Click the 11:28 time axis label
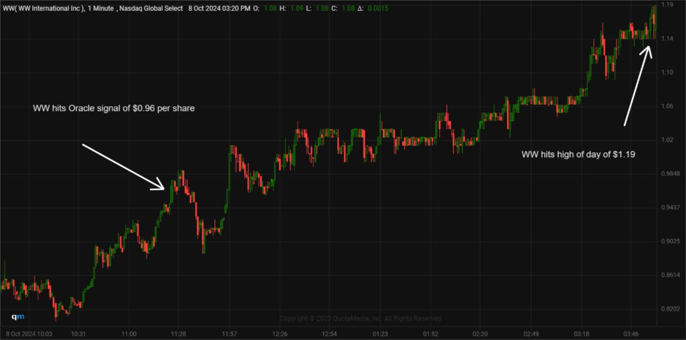This screenshot has height=340, width=686. click(x=178, y=334)
